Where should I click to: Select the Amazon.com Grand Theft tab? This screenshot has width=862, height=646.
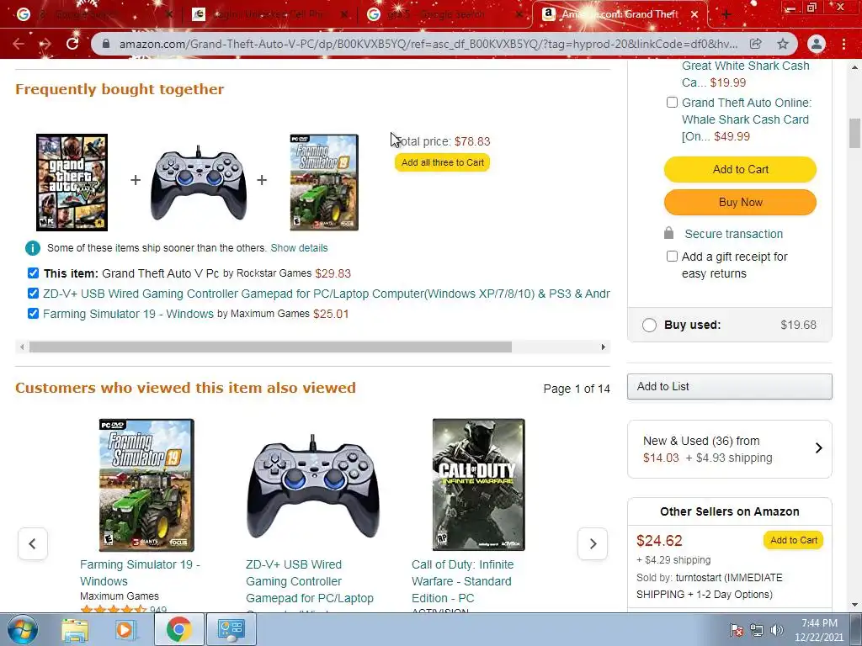619,15
